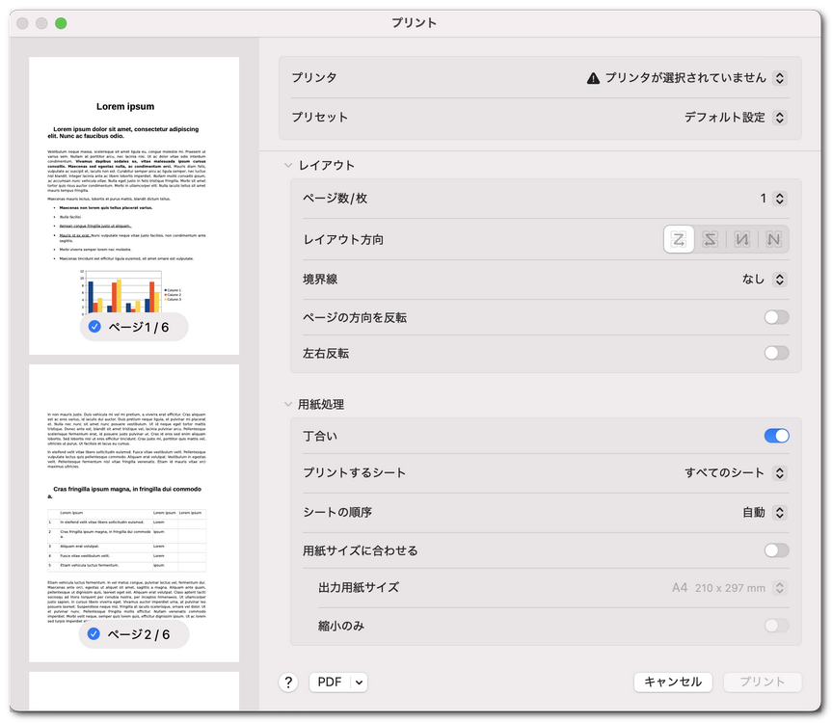The height and width of the screenshot is (723, 832).
Task: Collapse the 用紙処理 section
Action: pyautogui.click(x=287, y=404)
